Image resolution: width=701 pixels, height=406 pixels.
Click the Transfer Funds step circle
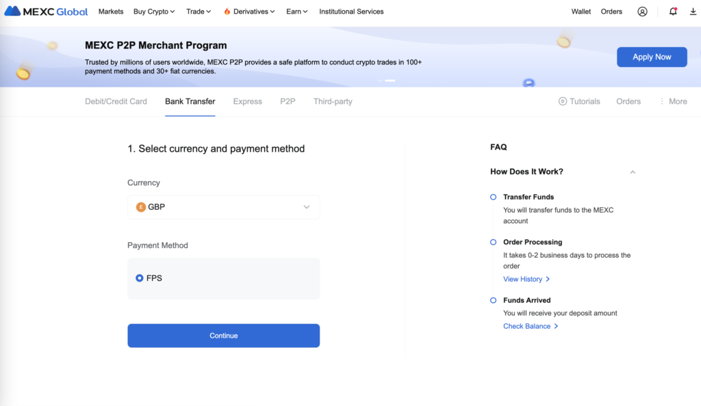coord(493,197)
